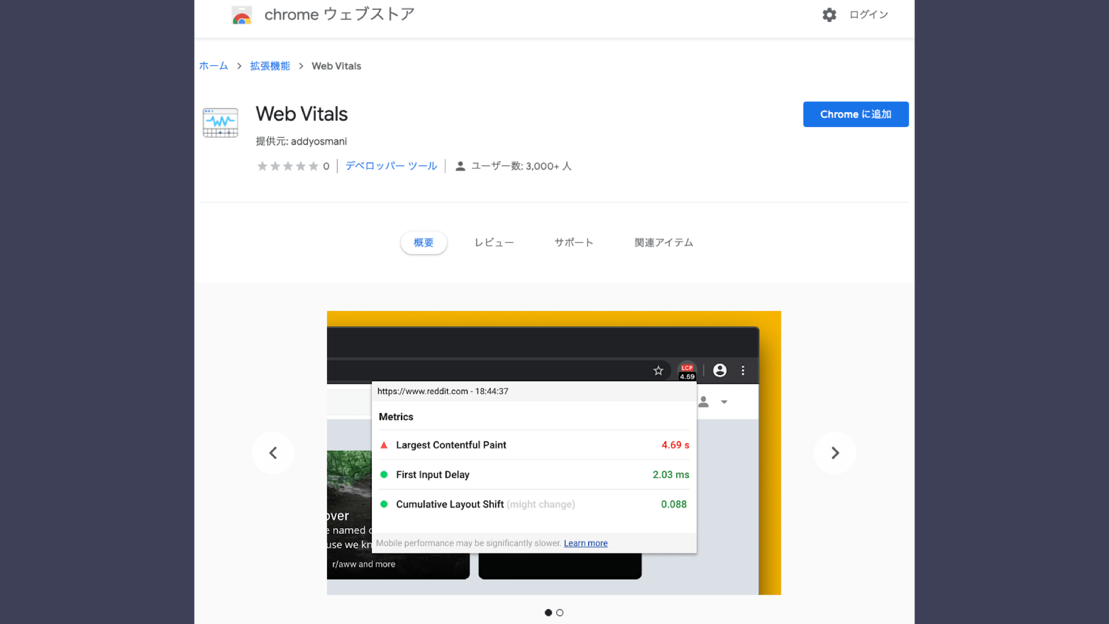Screen dimensions: 1109x624
Task: Select the first carousel dot indicator
Action: [x=548, y=612]
